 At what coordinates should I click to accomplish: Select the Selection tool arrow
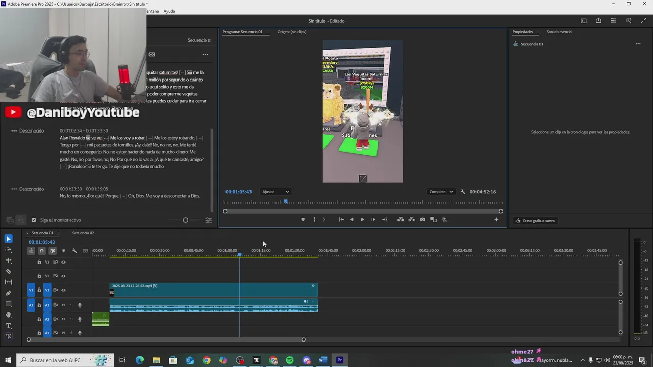pos(9,239)
